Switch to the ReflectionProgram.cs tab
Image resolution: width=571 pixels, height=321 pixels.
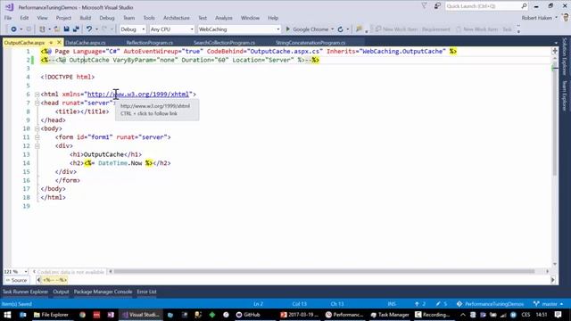(x=150, y=43)
